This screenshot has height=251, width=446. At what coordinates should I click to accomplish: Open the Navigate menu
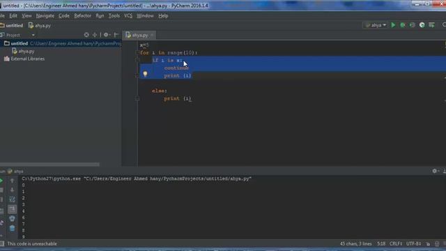(x=45, y=16)
